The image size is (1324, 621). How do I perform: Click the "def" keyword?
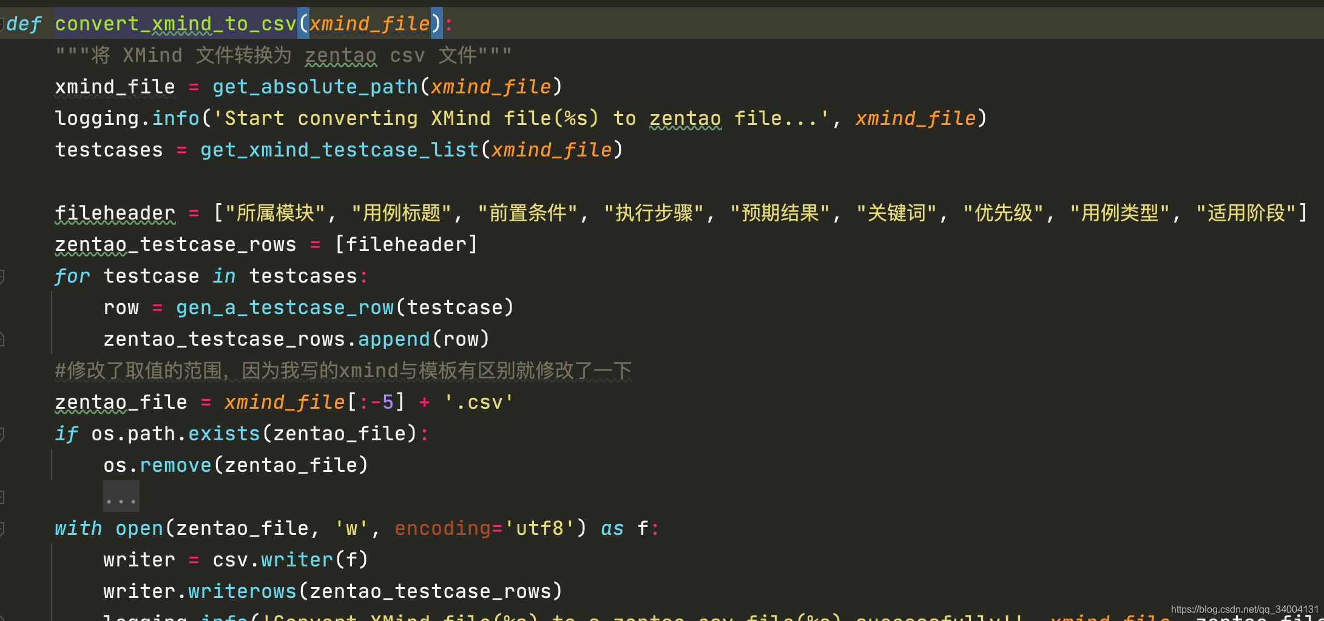[24, 24]
